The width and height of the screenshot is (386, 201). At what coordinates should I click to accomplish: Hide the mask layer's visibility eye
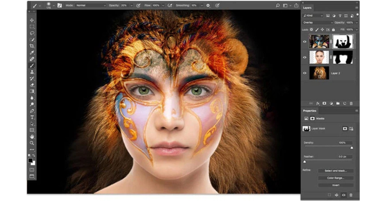(x=305, y=41)
